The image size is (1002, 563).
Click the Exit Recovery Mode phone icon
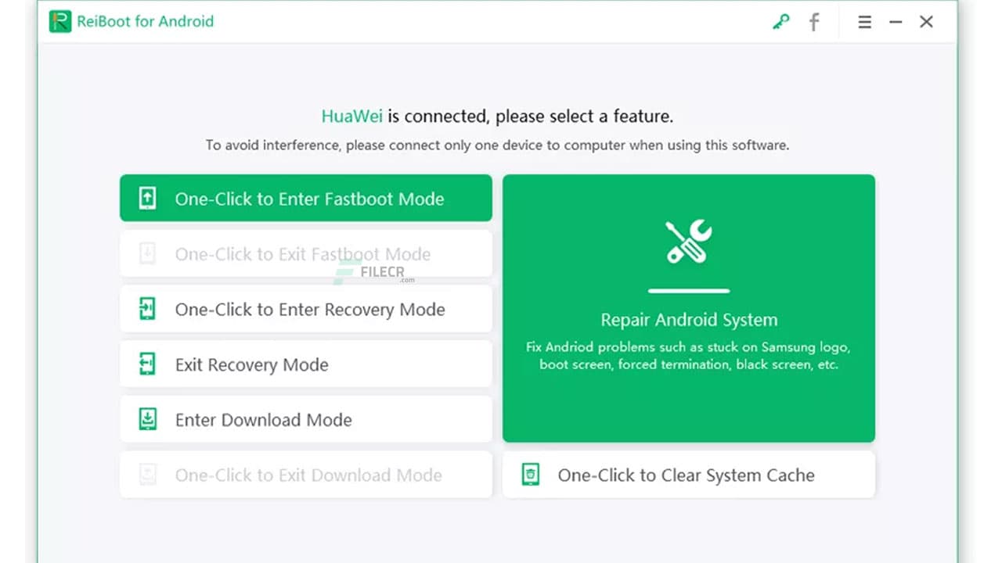click(148, 364)
